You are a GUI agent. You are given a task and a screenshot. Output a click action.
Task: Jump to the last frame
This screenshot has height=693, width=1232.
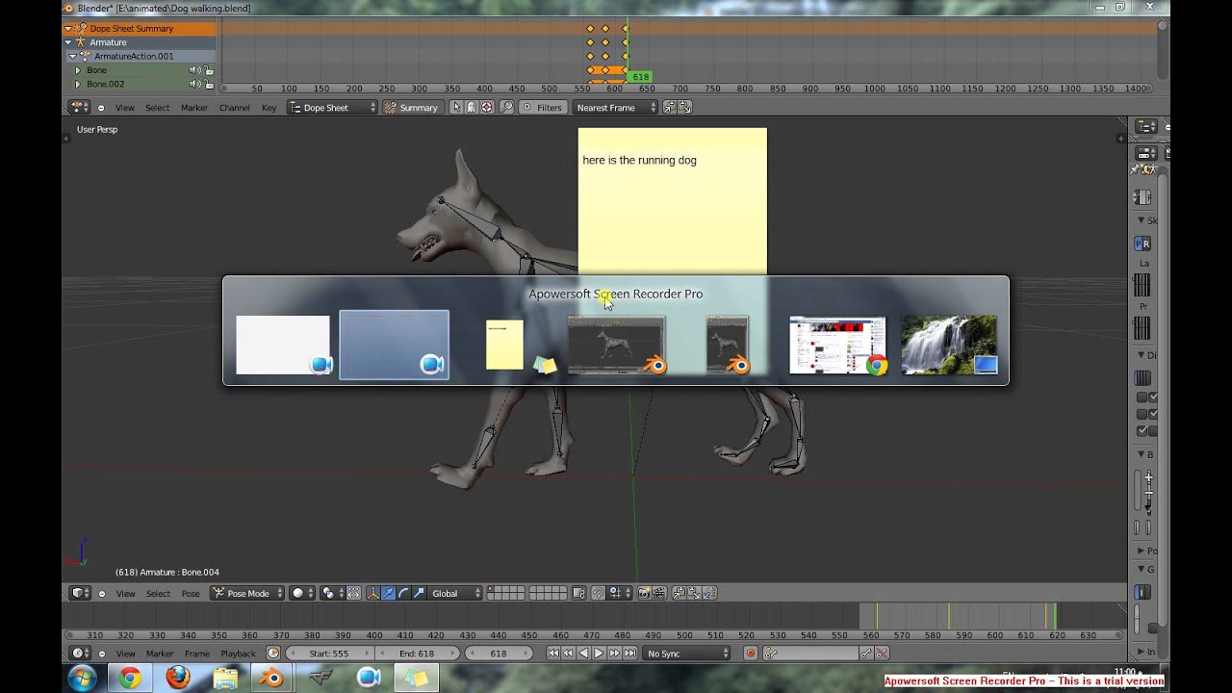(629, 654)
